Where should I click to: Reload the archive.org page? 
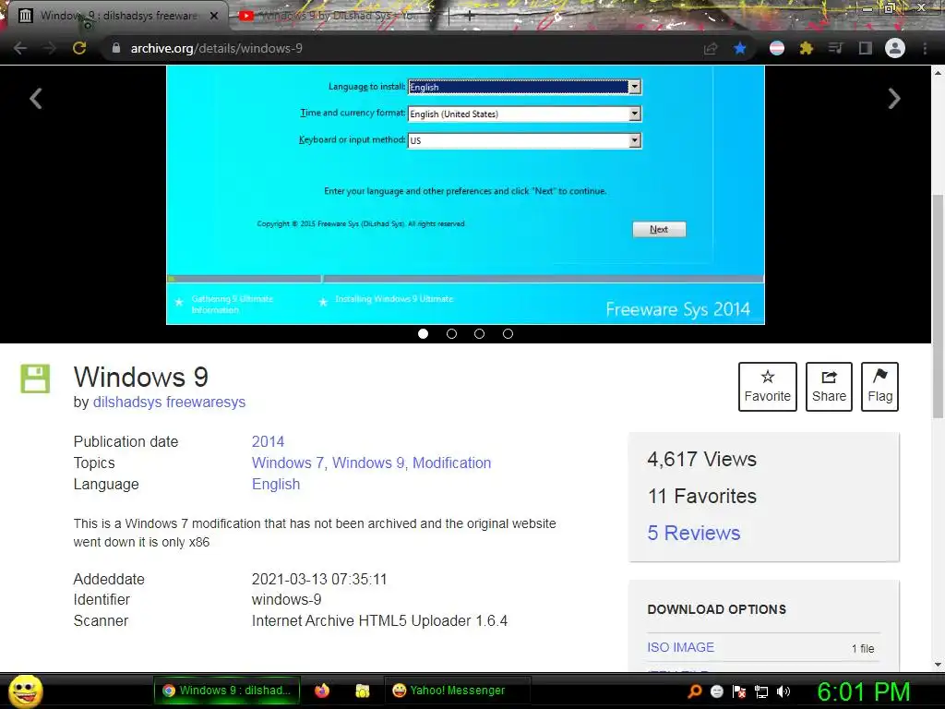[79, 48]
